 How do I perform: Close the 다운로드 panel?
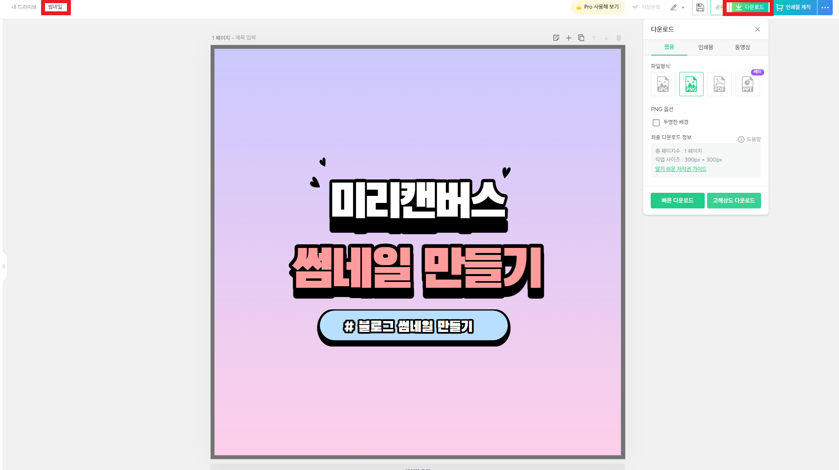coord(757,29)
